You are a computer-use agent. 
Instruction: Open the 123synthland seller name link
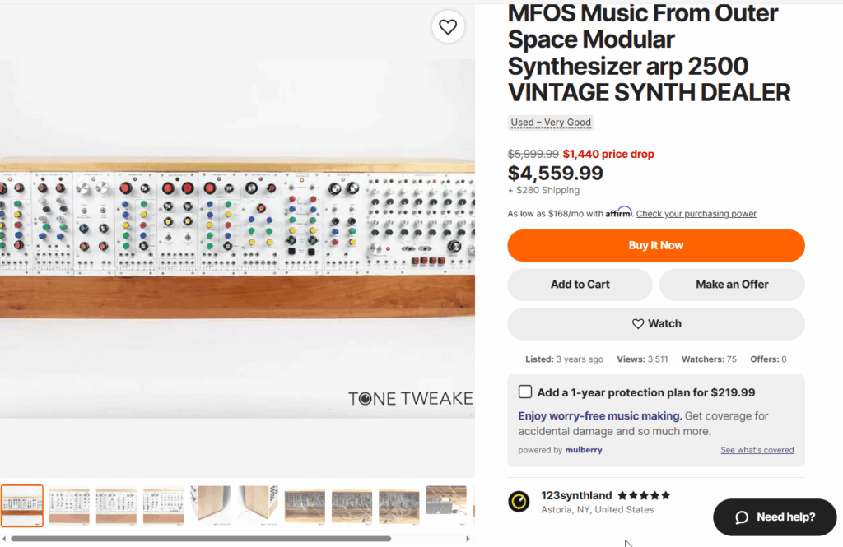pyautogui.click(x=576, y=495)
